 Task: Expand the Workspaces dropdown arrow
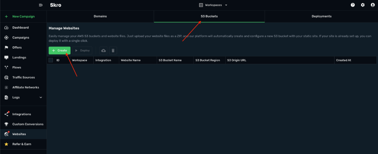[226, 5]
